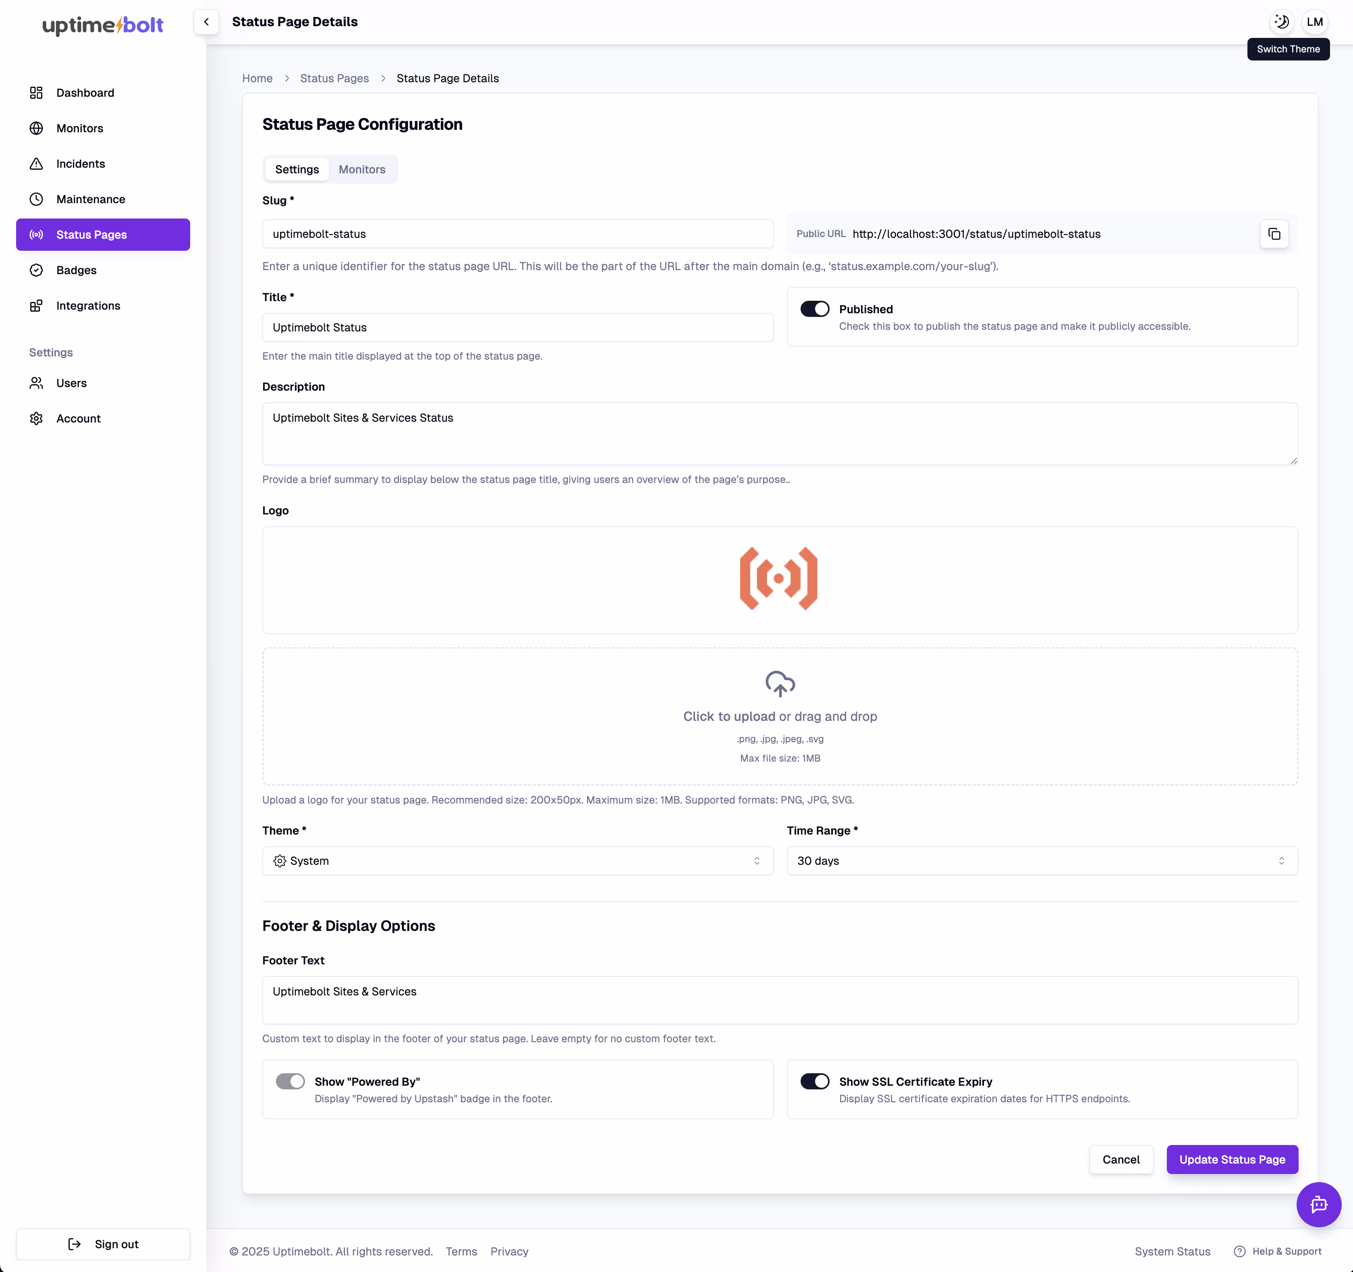This screenshot has width=1353, height=1272.
Task: Open Monitors from sidebar globe icon
Action: click(x=37, y=129)
